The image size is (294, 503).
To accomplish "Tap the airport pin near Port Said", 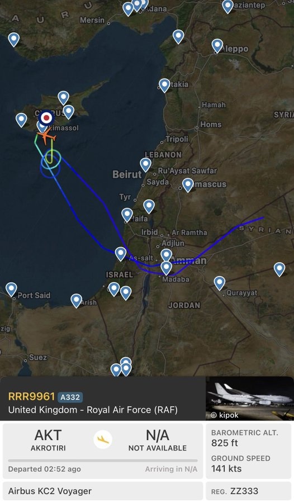I will (x=11, y=289).
